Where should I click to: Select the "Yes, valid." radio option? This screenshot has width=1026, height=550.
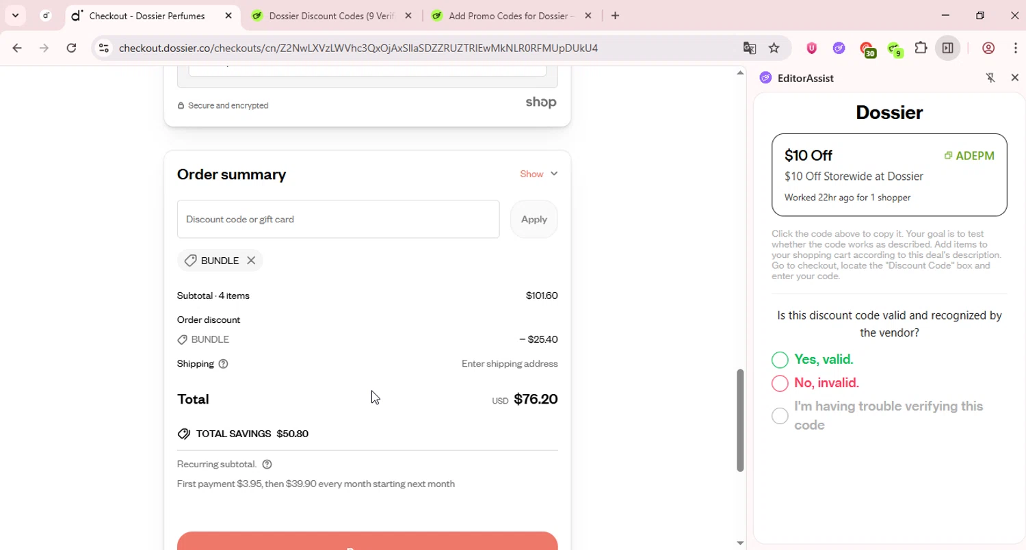tap(780, 360)
